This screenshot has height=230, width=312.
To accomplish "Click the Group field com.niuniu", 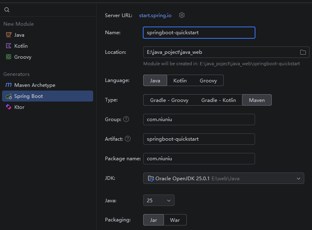I will pos(199,119).
